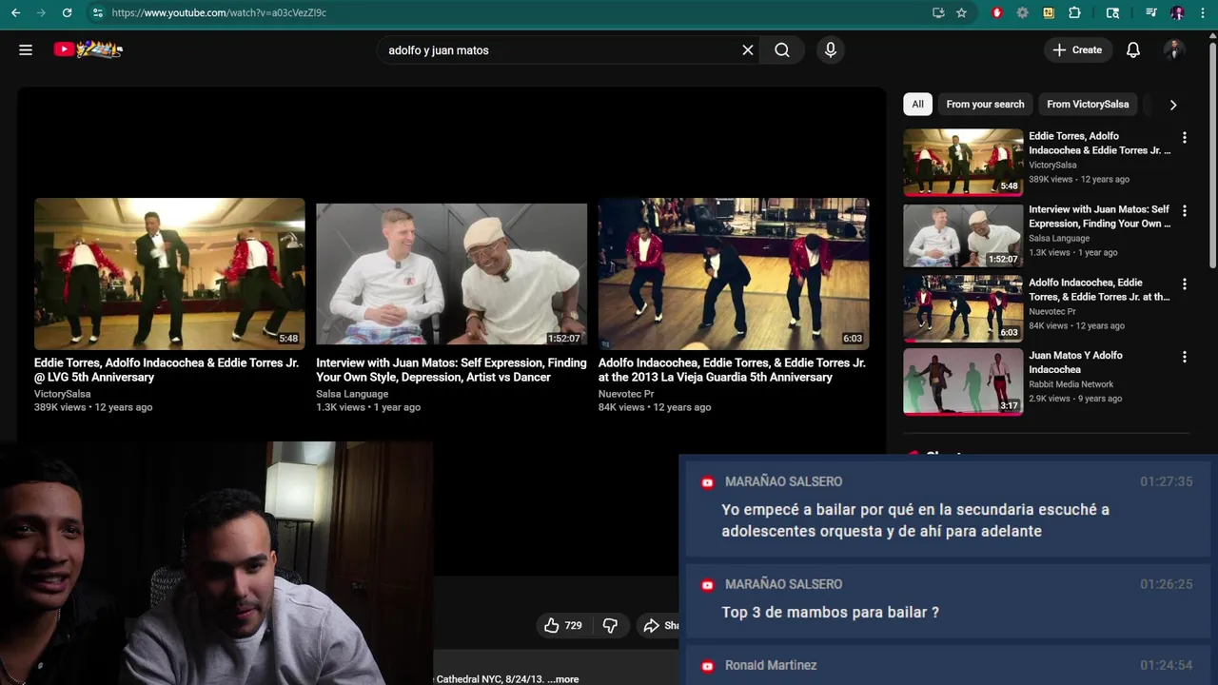This screenshot has height=685, width=1218.
Task: Open the Nuevotec Pr channel under the third end-screen video
Action: tap(626, 394)
